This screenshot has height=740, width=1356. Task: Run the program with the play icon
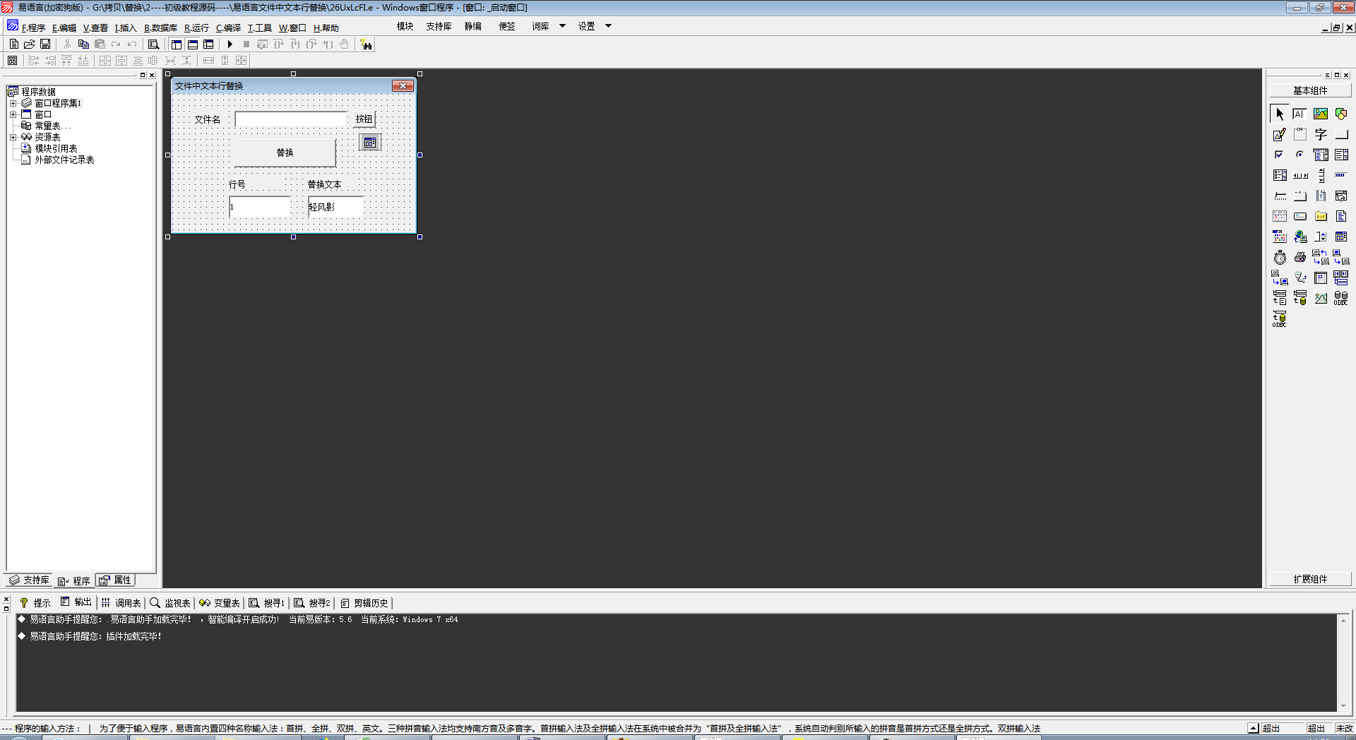(x=230, y=44)
